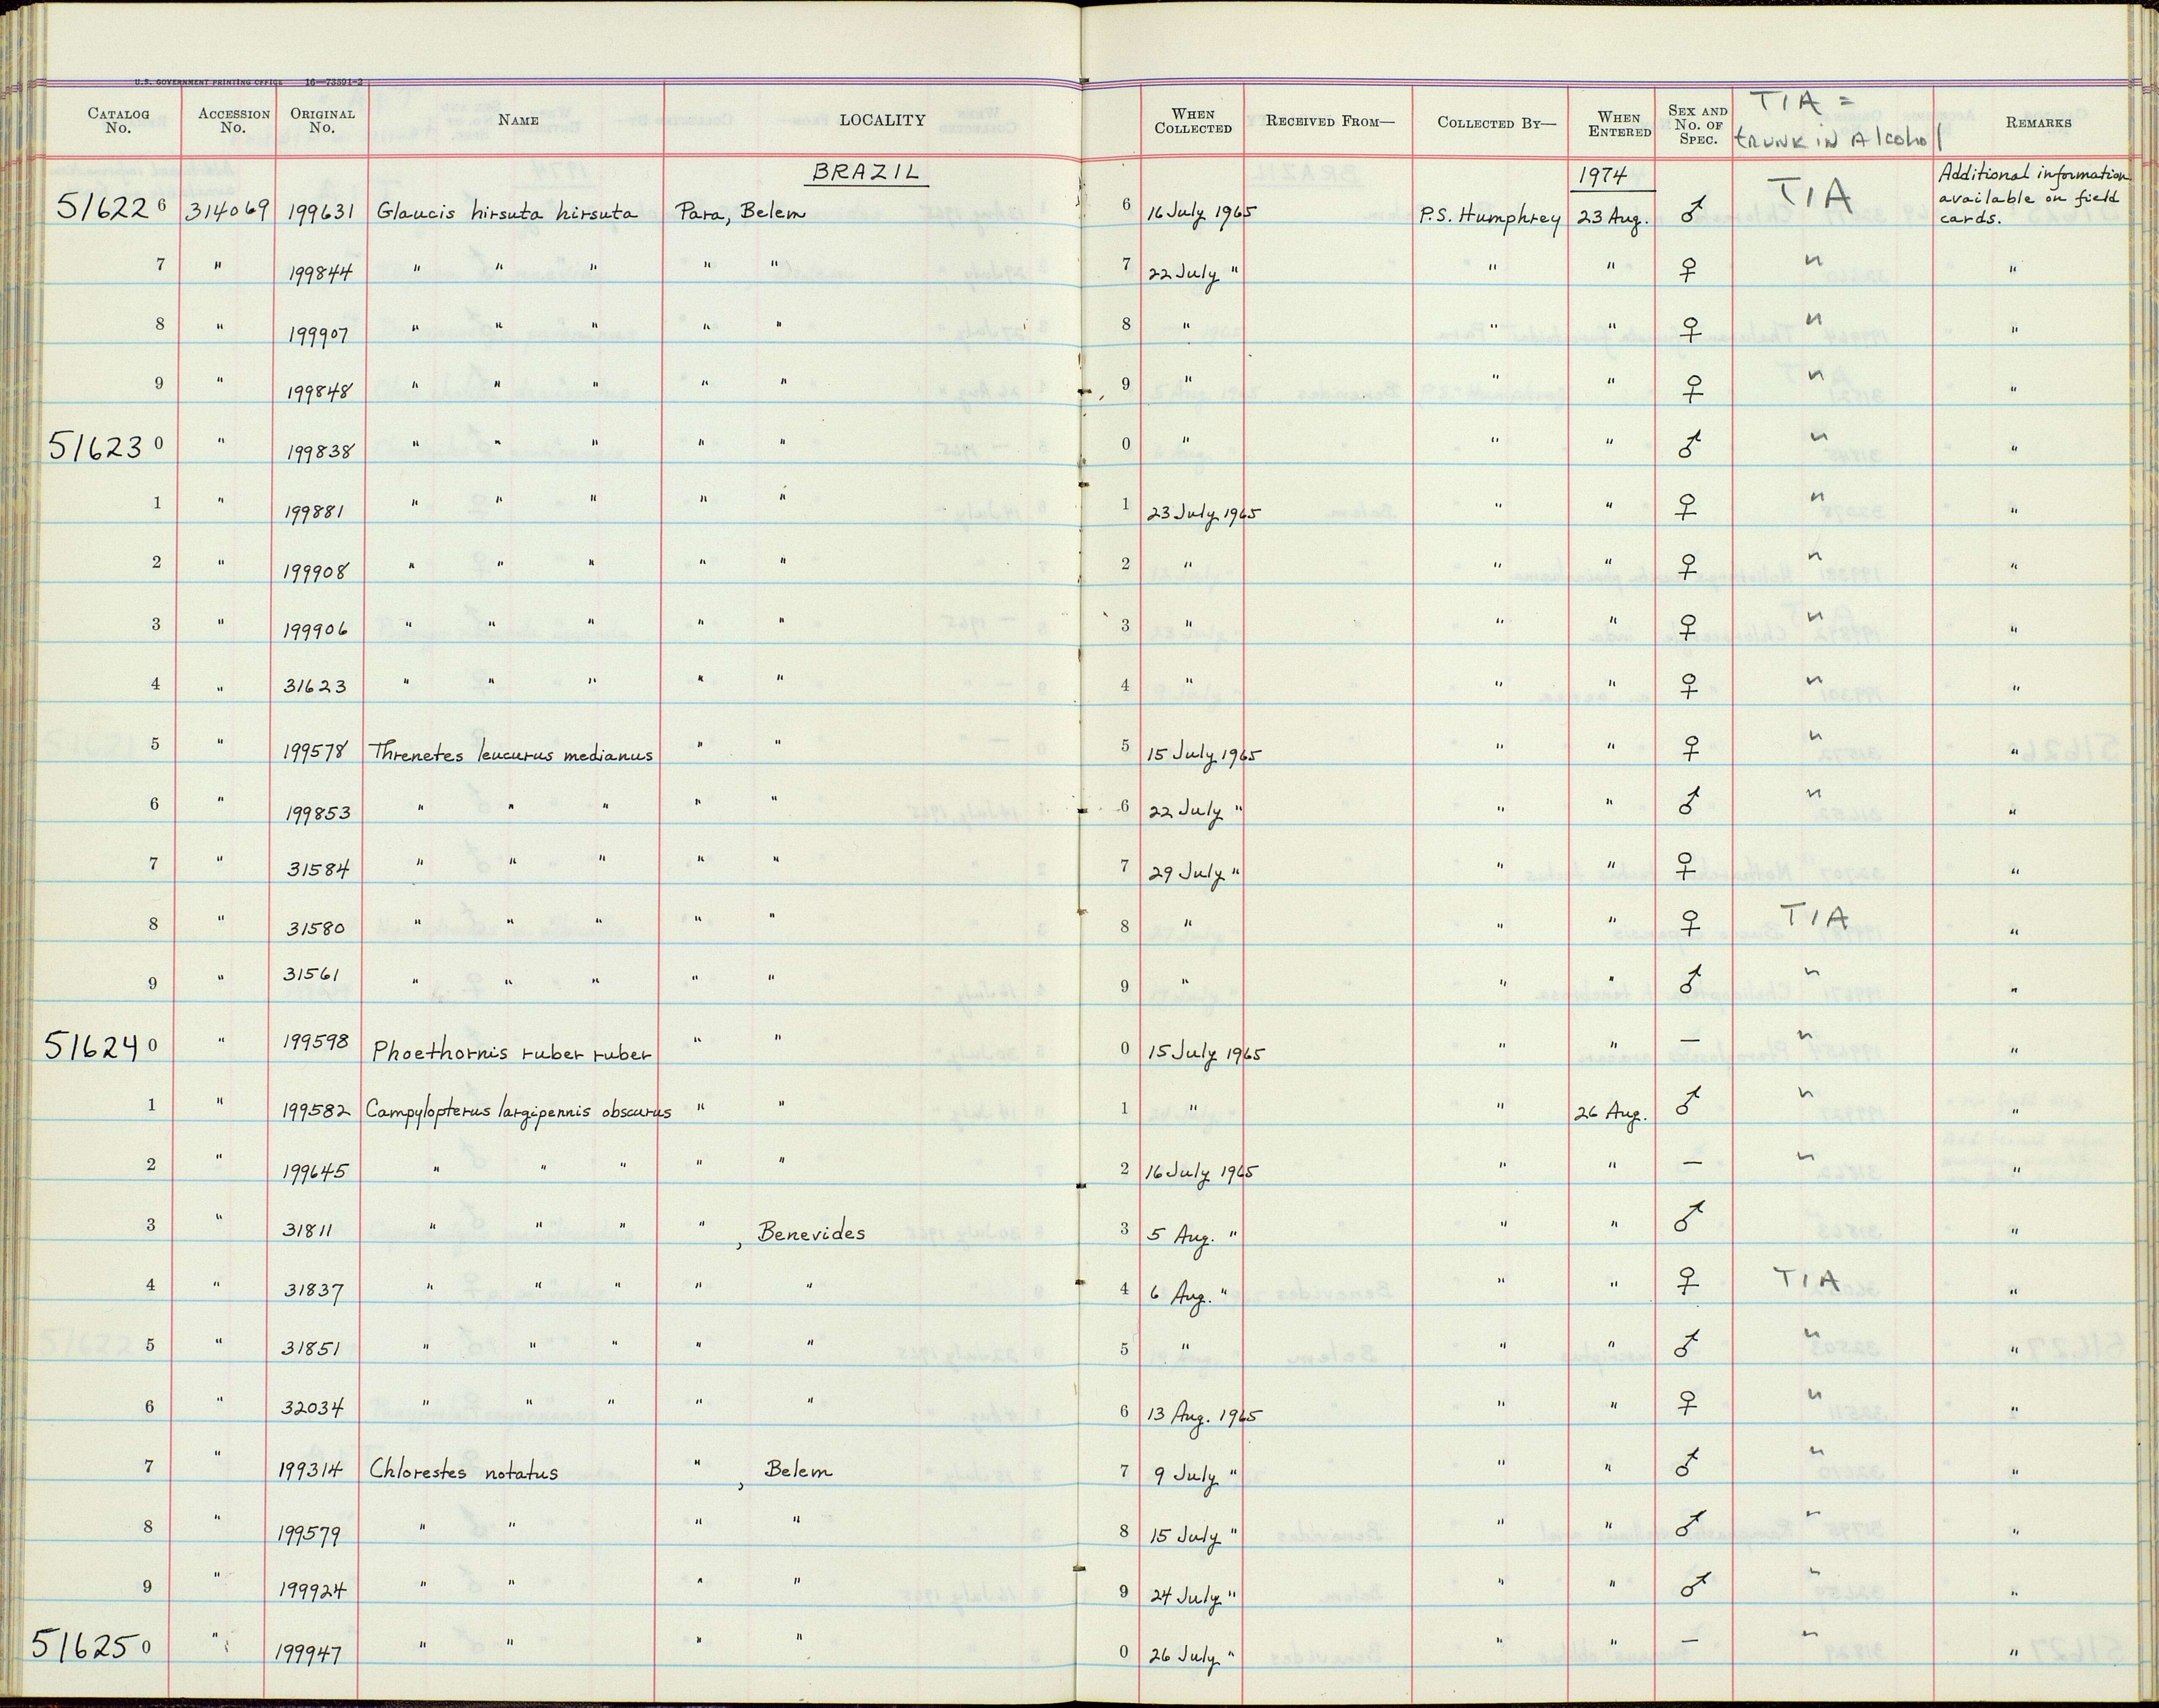Screen dimensions: 2159x1708
Task: Click 'Campylopterus largipennis obscurus' name entry
Action: point(518,1111)
